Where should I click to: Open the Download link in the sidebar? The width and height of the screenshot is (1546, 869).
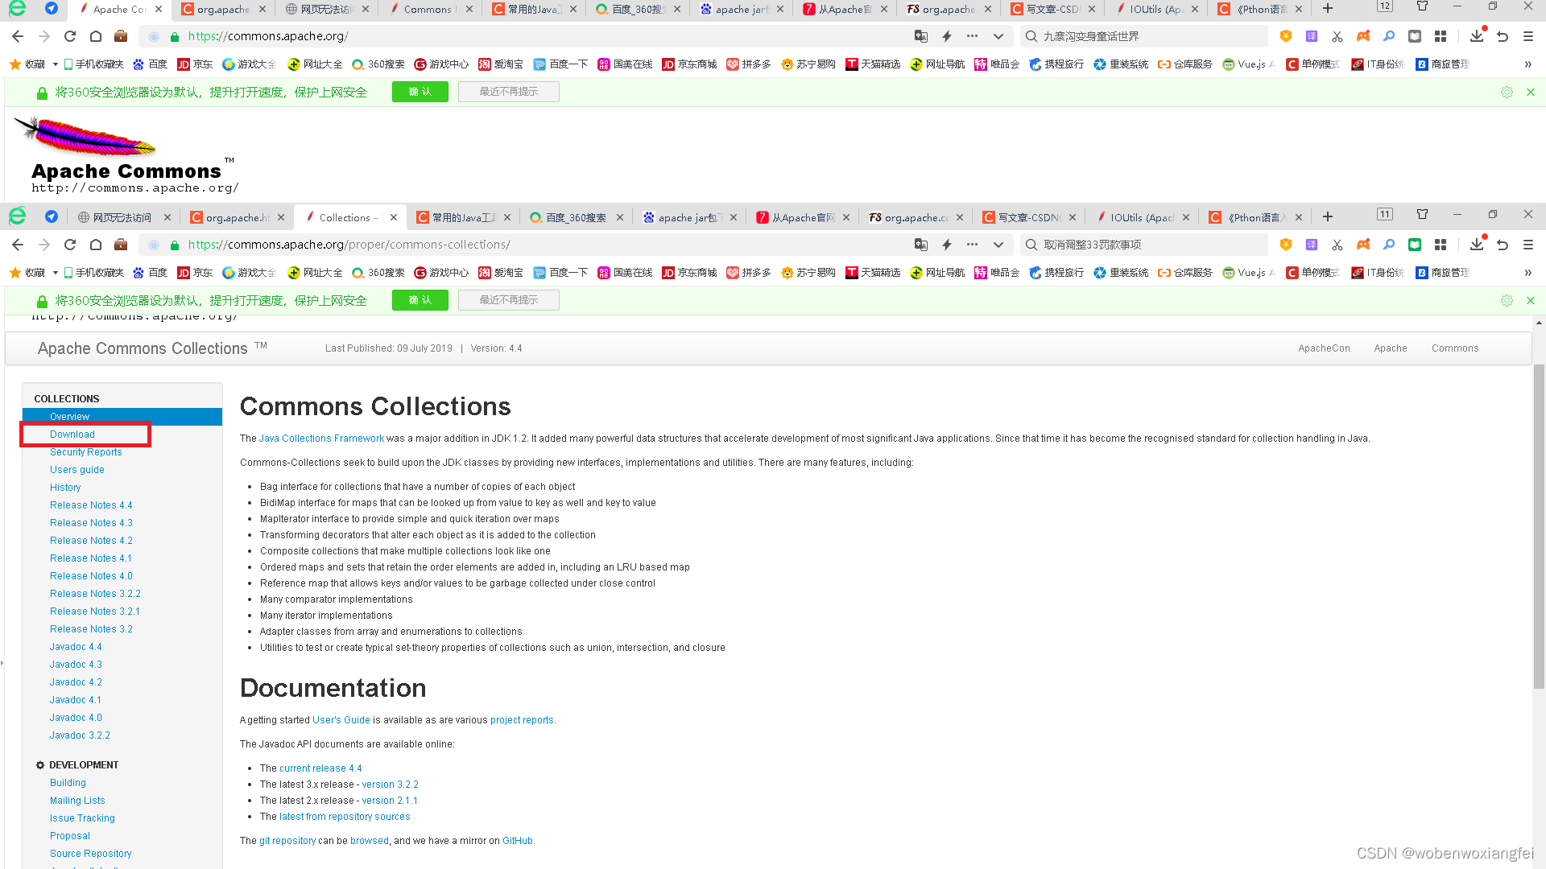coord(72,434)
